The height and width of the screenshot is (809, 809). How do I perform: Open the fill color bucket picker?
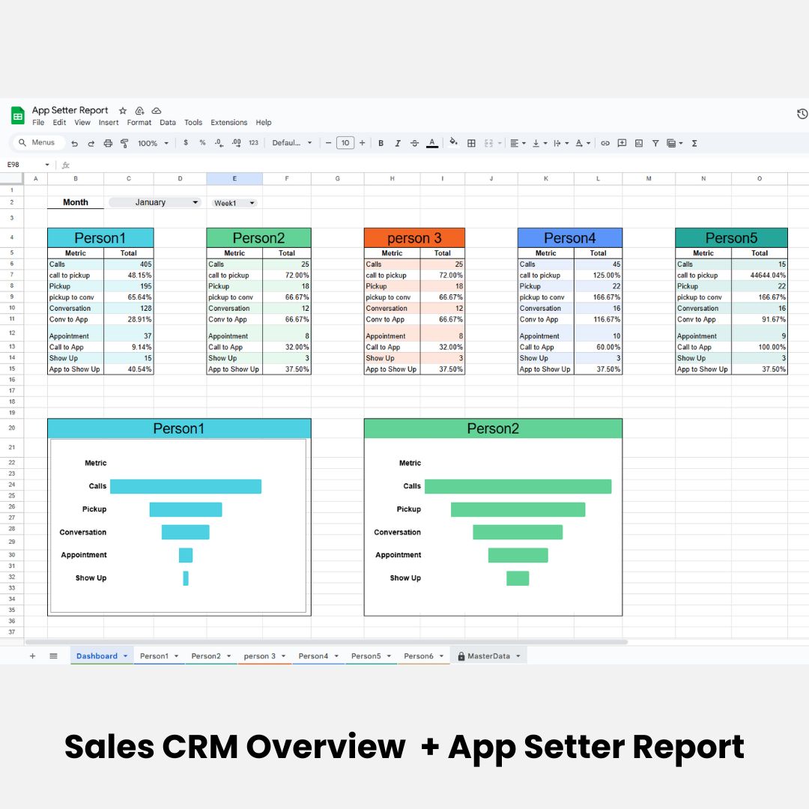point(452,143)
